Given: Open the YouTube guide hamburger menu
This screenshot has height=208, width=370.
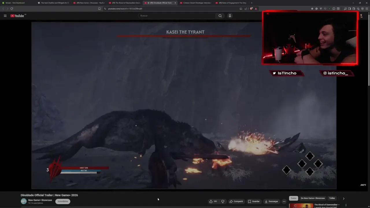Looking at the screenshot, I should coord(5,16).
